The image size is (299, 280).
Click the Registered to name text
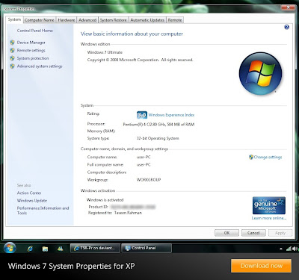click(x=128, y=213)
